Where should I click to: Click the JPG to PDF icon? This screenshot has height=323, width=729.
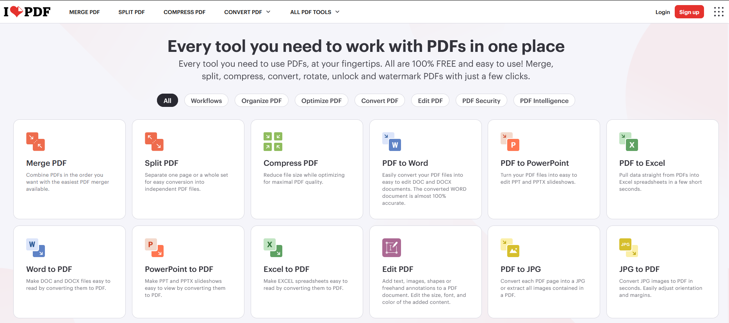pyautogui.click(x=629, y=248)
